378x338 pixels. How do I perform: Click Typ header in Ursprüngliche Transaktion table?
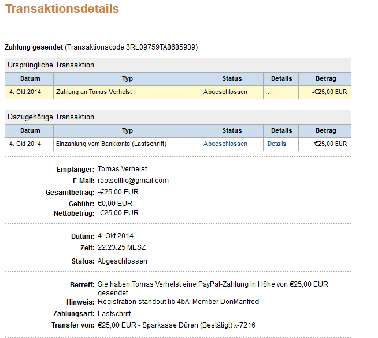coord(128,78)
